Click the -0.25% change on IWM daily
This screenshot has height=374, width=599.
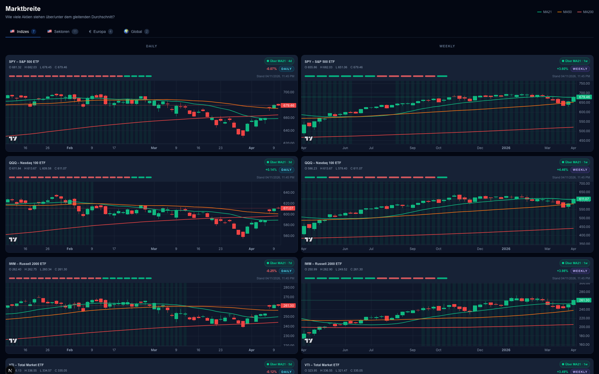coord(271,271)
